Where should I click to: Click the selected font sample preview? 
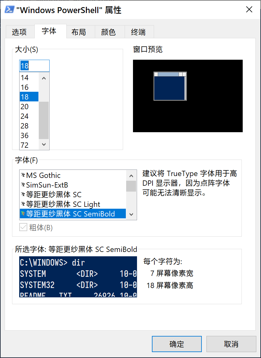click(78, 277)
